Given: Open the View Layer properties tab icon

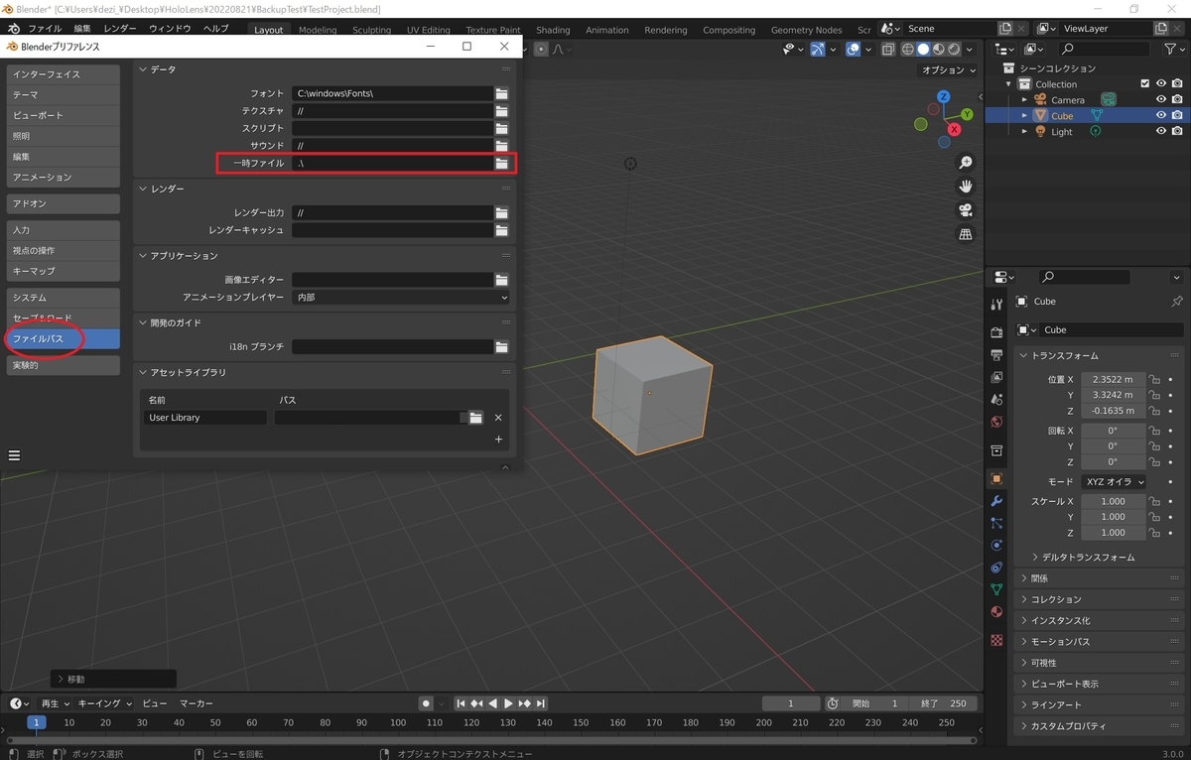Looking at the screenshot, I should tap(996, 377).
